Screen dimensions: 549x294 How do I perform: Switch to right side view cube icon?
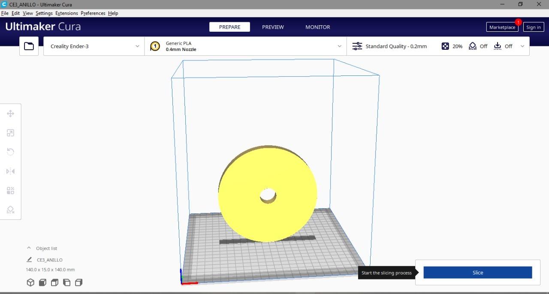78,282
